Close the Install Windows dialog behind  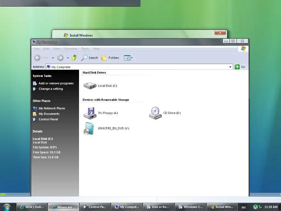point(220,32)
